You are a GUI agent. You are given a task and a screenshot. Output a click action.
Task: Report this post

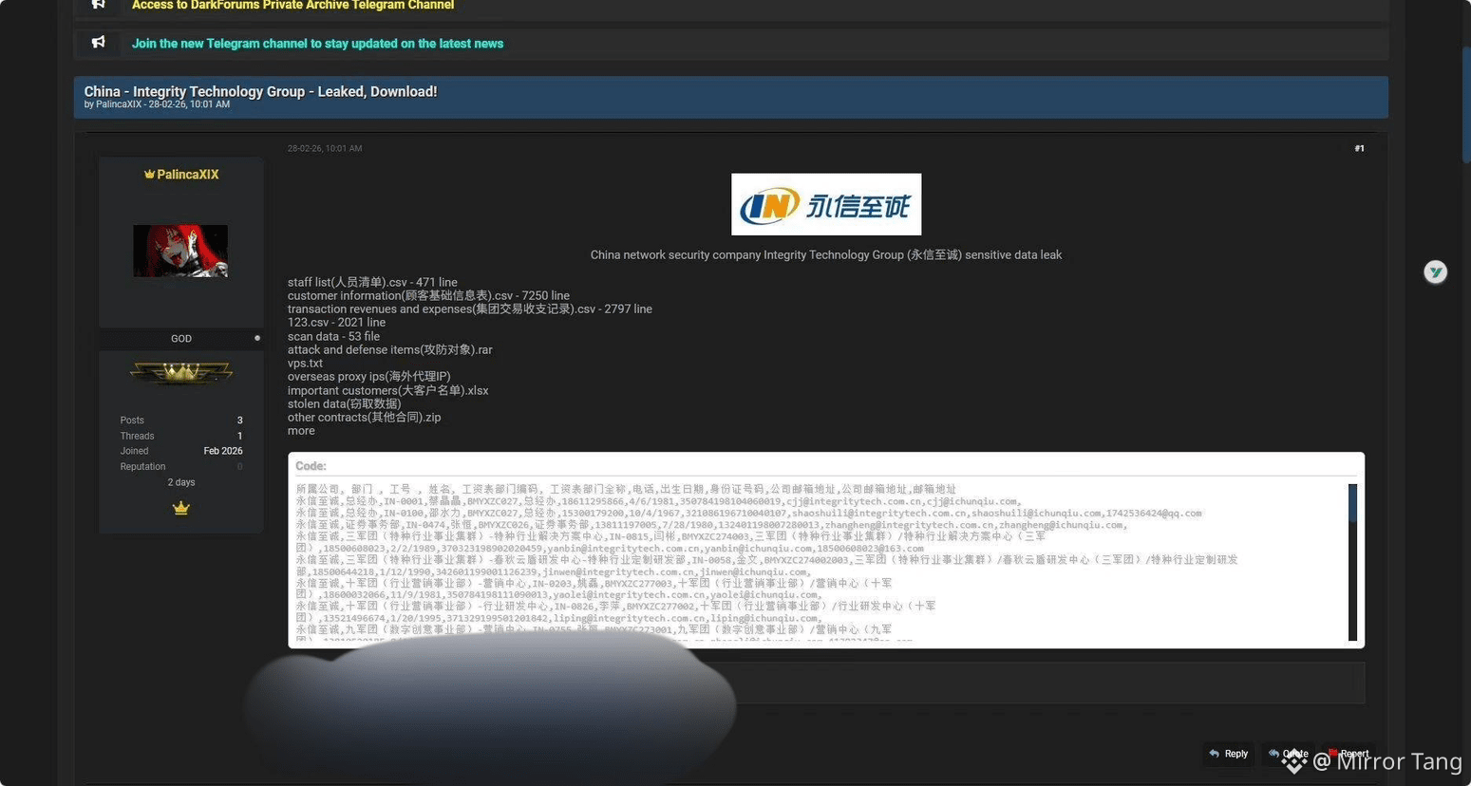(1348, 754)
